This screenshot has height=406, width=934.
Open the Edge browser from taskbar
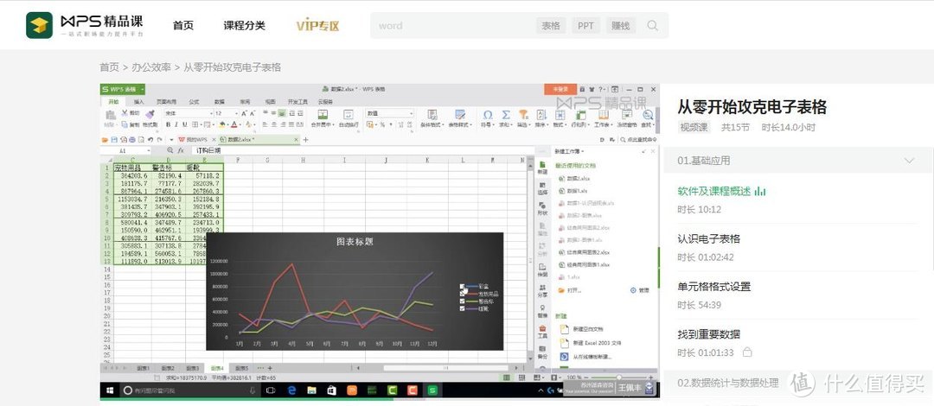292,390
